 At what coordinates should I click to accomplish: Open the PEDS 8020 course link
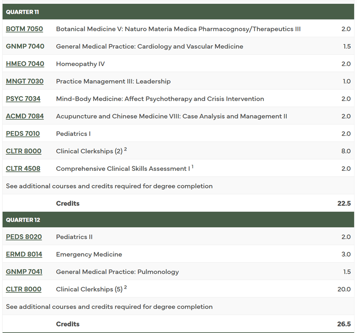24,237
